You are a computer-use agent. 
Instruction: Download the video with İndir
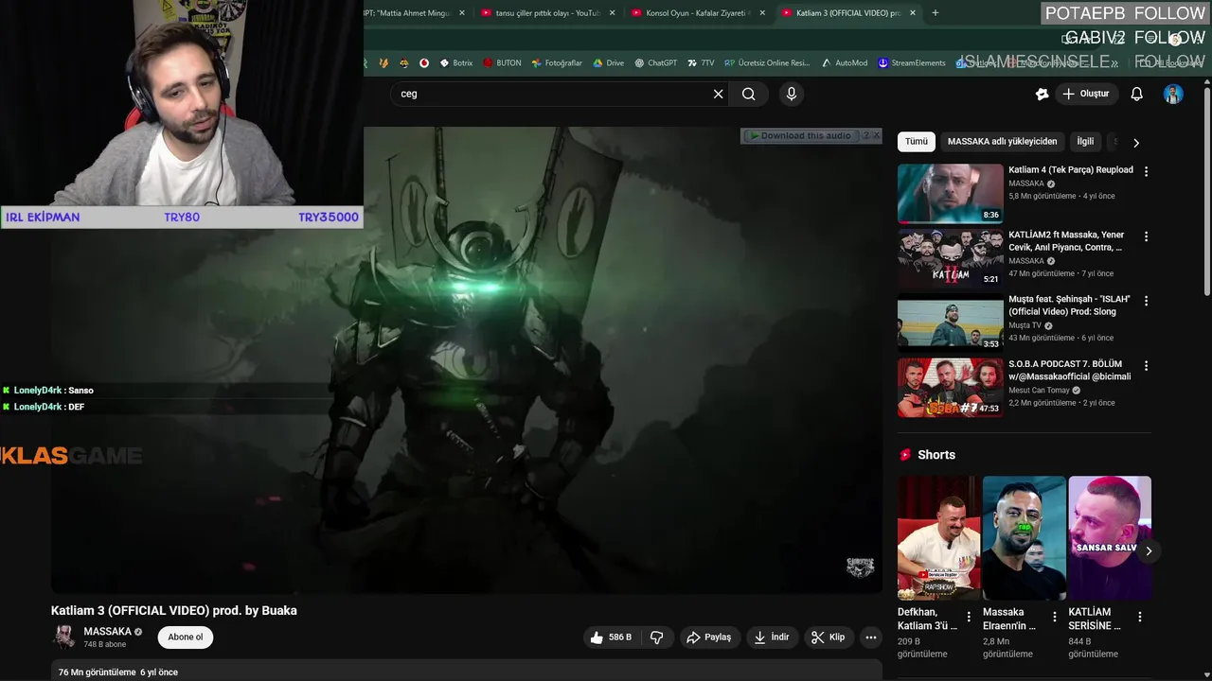tap(771, 637)
